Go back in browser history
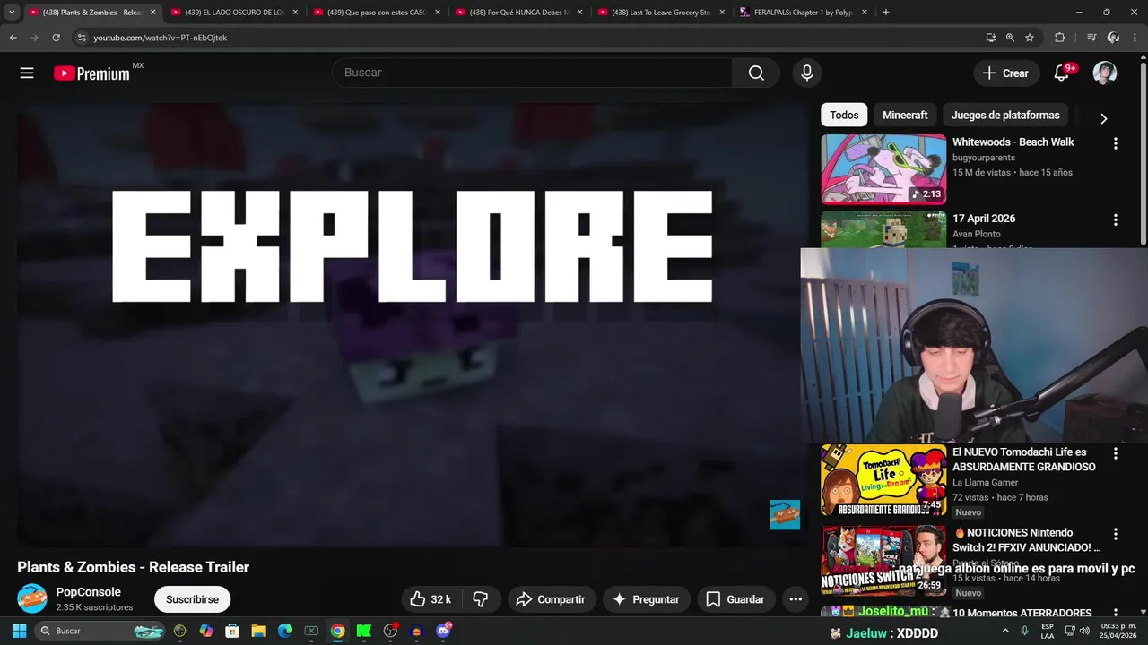Image resolution: width=1148 pixels, height=645 pixels. click(x=13, y=38)
